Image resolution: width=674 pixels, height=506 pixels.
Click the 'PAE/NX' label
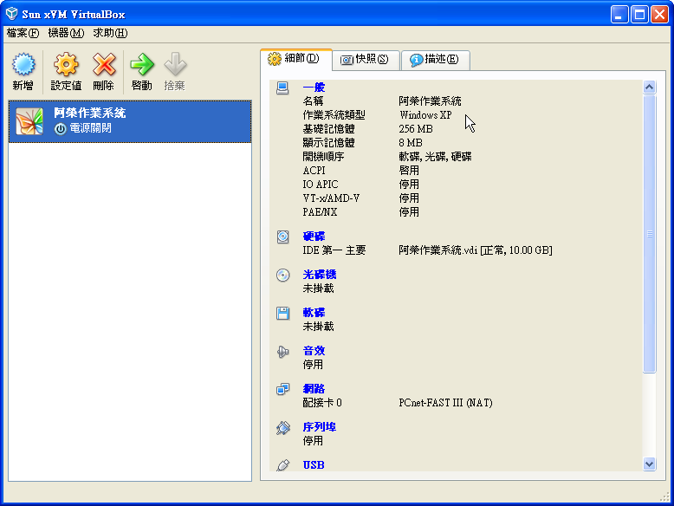[320, 212]
